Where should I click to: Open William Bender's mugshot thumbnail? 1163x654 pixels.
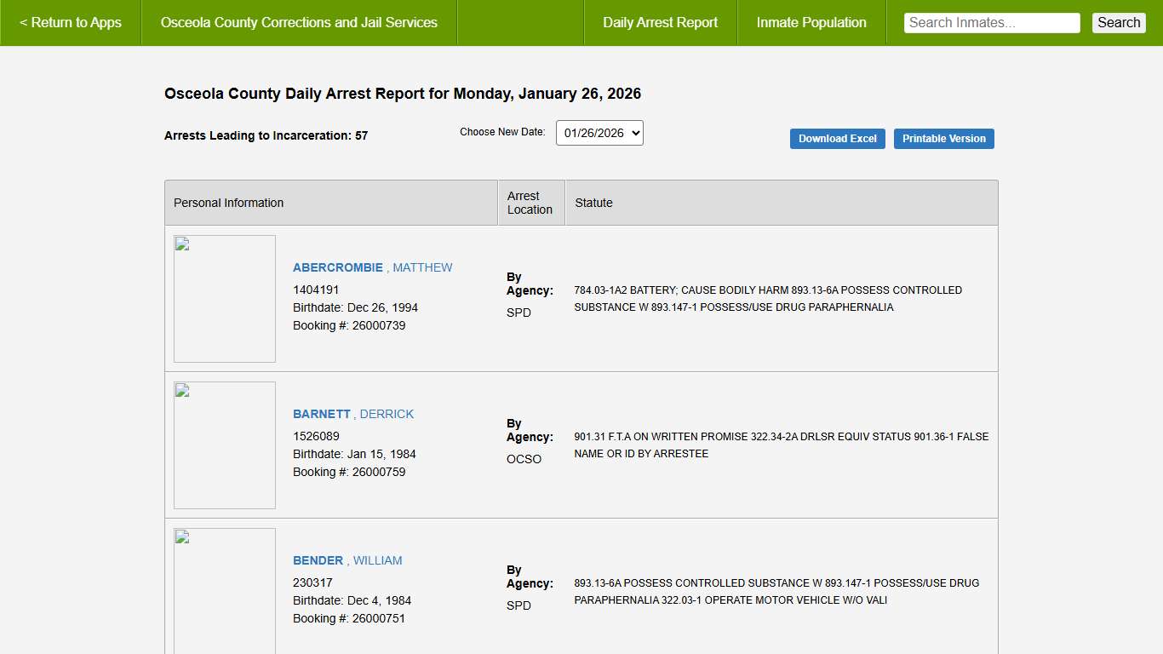click(225, 590)
